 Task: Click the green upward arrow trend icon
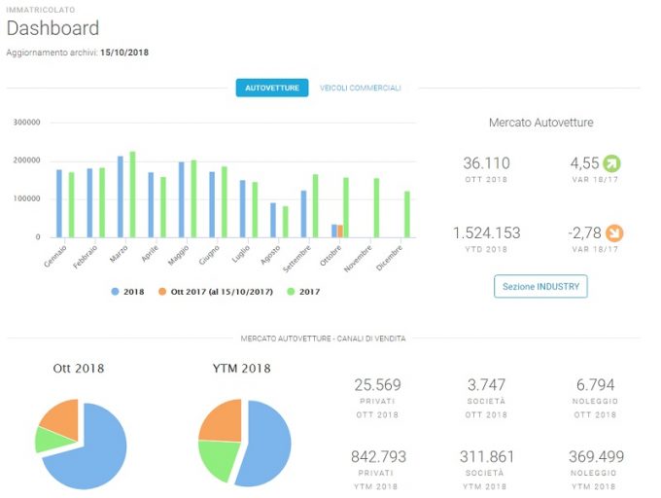[x=611, y=163]
